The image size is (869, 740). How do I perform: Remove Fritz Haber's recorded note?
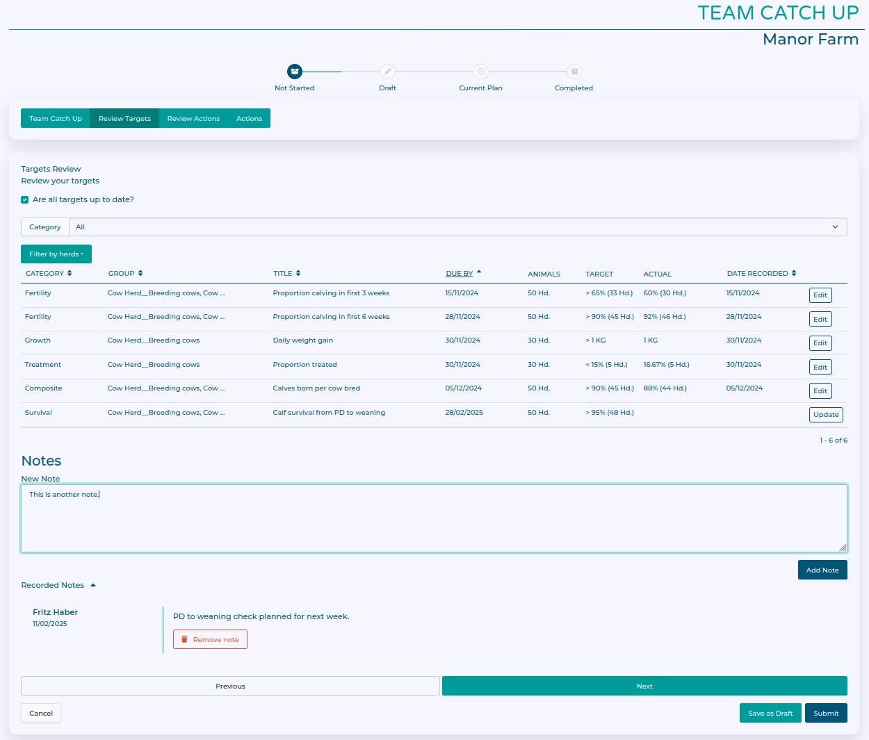point(210,640)
